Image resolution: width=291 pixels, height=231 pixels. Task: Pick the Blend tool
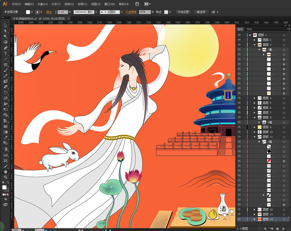pos(5,143)
